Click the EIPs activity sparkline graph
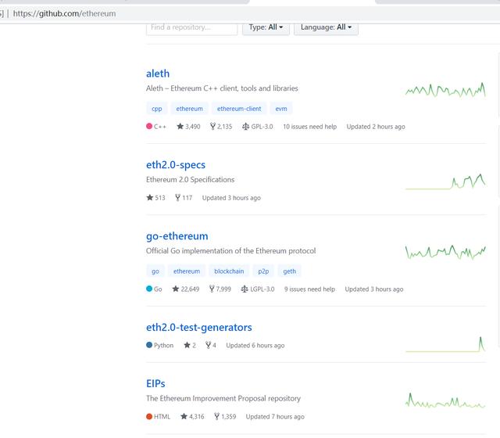Image resolution: width=500 pixels, height=438 pixels. pyautogui.click(x=445, y=400)
